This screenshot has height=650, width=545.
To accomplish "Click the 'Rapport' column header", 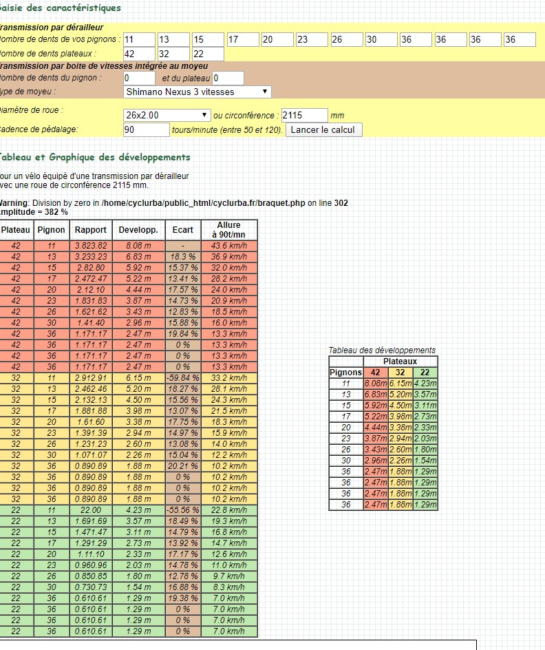I will (x=91, y=230).
